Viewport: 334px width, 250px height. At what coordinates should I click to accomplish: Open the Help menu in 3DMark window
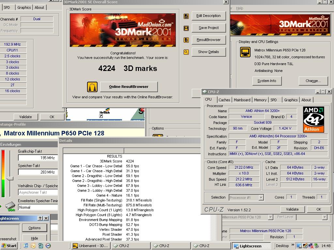[x=239, y=8]
